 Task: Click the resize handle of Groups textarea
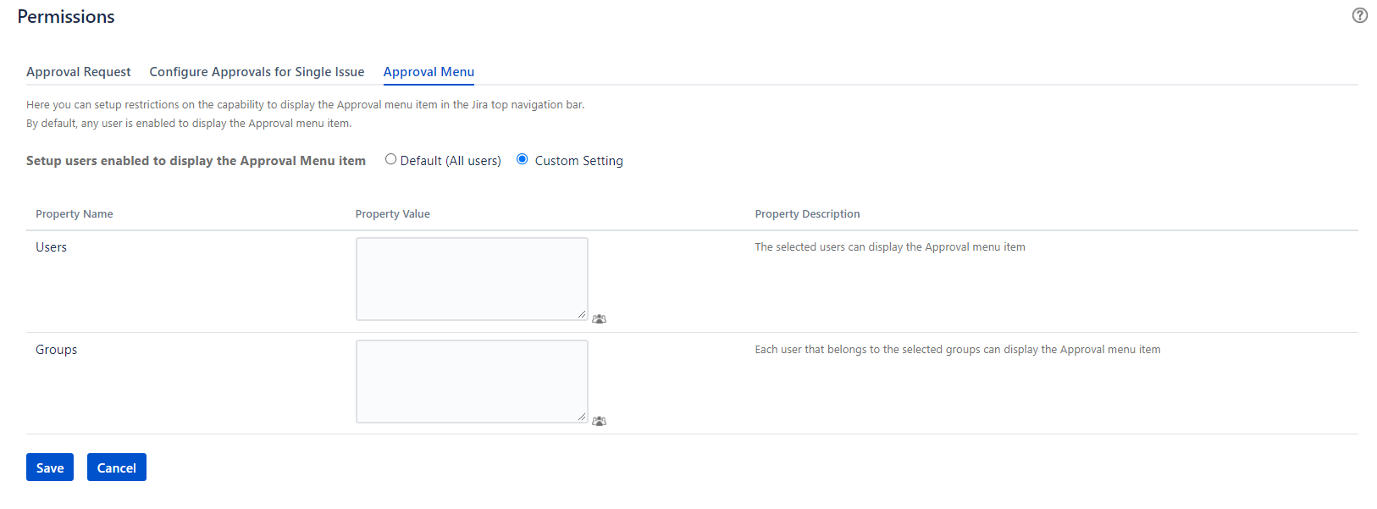pos(582,417)
